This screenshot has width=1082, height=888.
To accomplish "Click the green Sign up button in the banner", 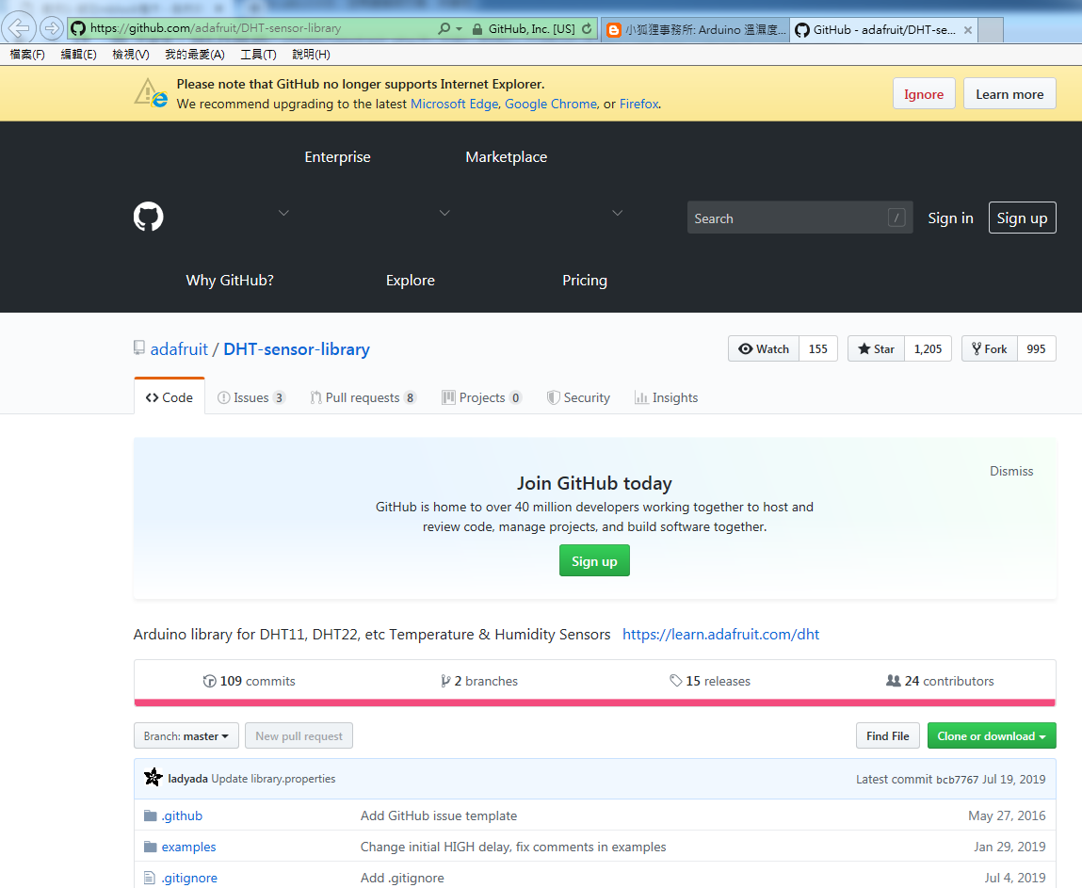I will (594, 561).
